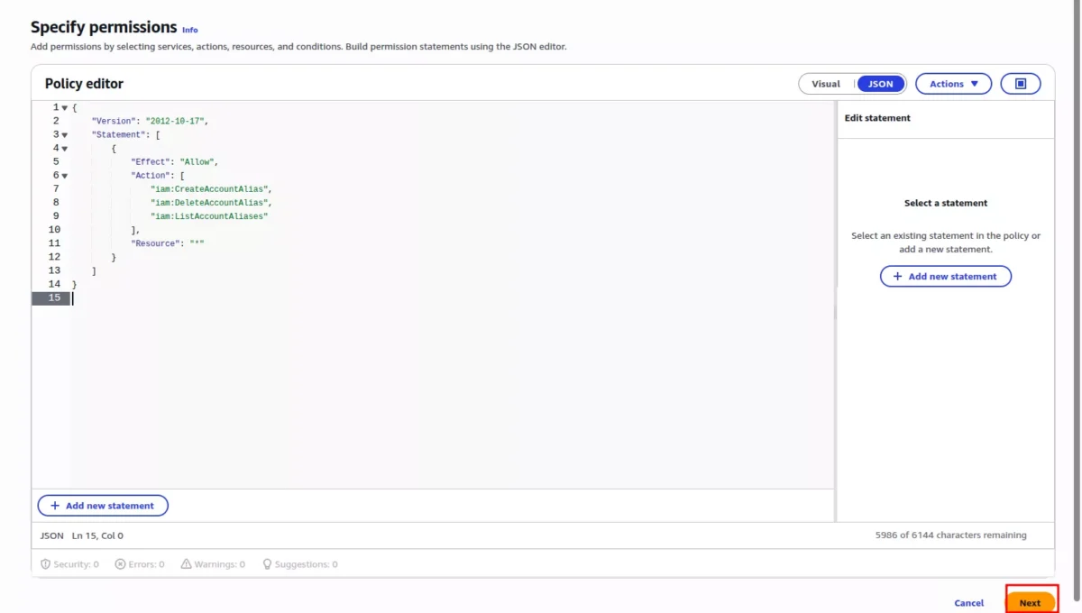1082x613 pixels.
Task: Click the Suggestions lightbulb icon
Action: (x=267, y=564)
